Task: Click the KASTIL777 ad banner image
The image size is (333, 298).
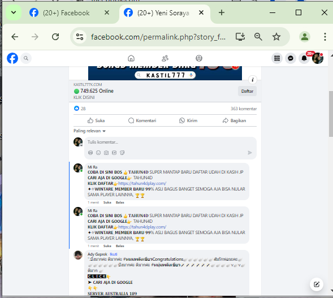Action: 165,73
